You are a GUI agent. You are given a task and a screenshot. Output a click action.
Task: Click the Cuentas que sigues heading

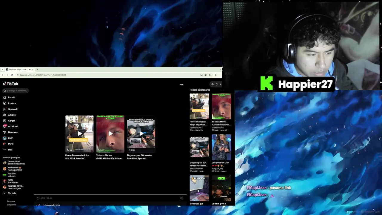tap(11, 157)
